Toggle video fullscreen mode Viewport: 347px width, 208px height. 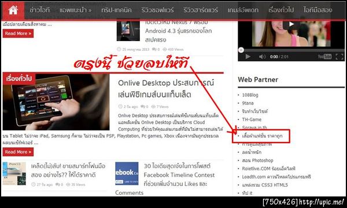click(339, 57)
